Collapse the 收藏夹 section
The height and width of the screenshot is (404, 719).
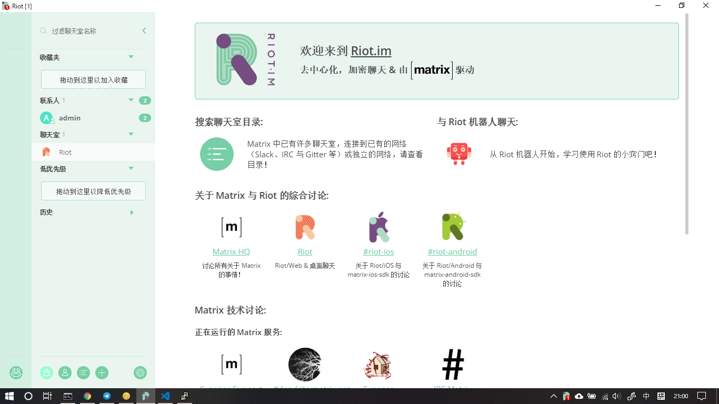click(131, 57)
